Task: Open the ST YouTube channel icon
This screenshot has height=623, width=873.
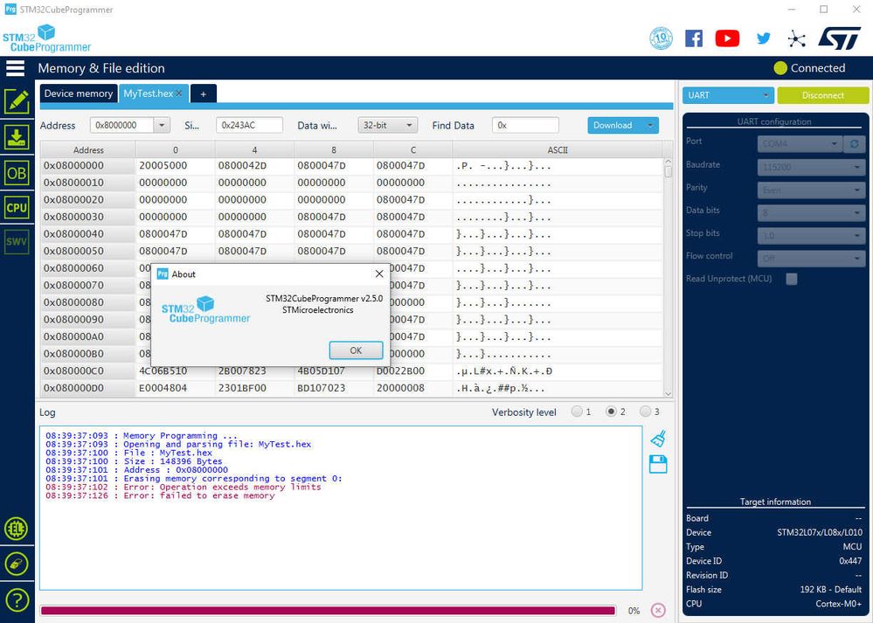Action: coord(727,38)
